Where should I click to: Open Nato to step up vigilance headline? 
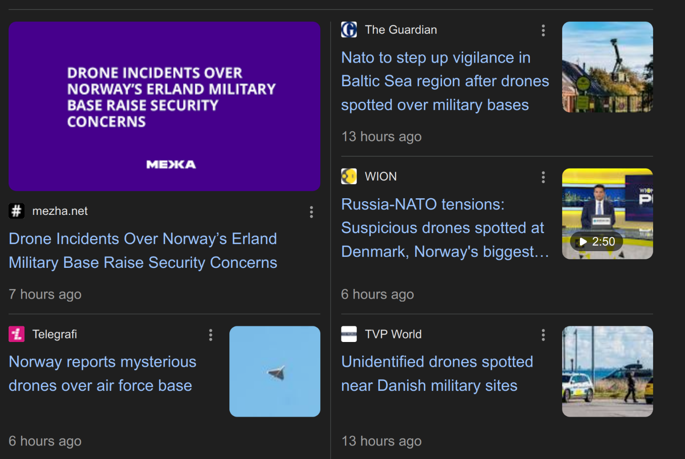coord(445,81)
